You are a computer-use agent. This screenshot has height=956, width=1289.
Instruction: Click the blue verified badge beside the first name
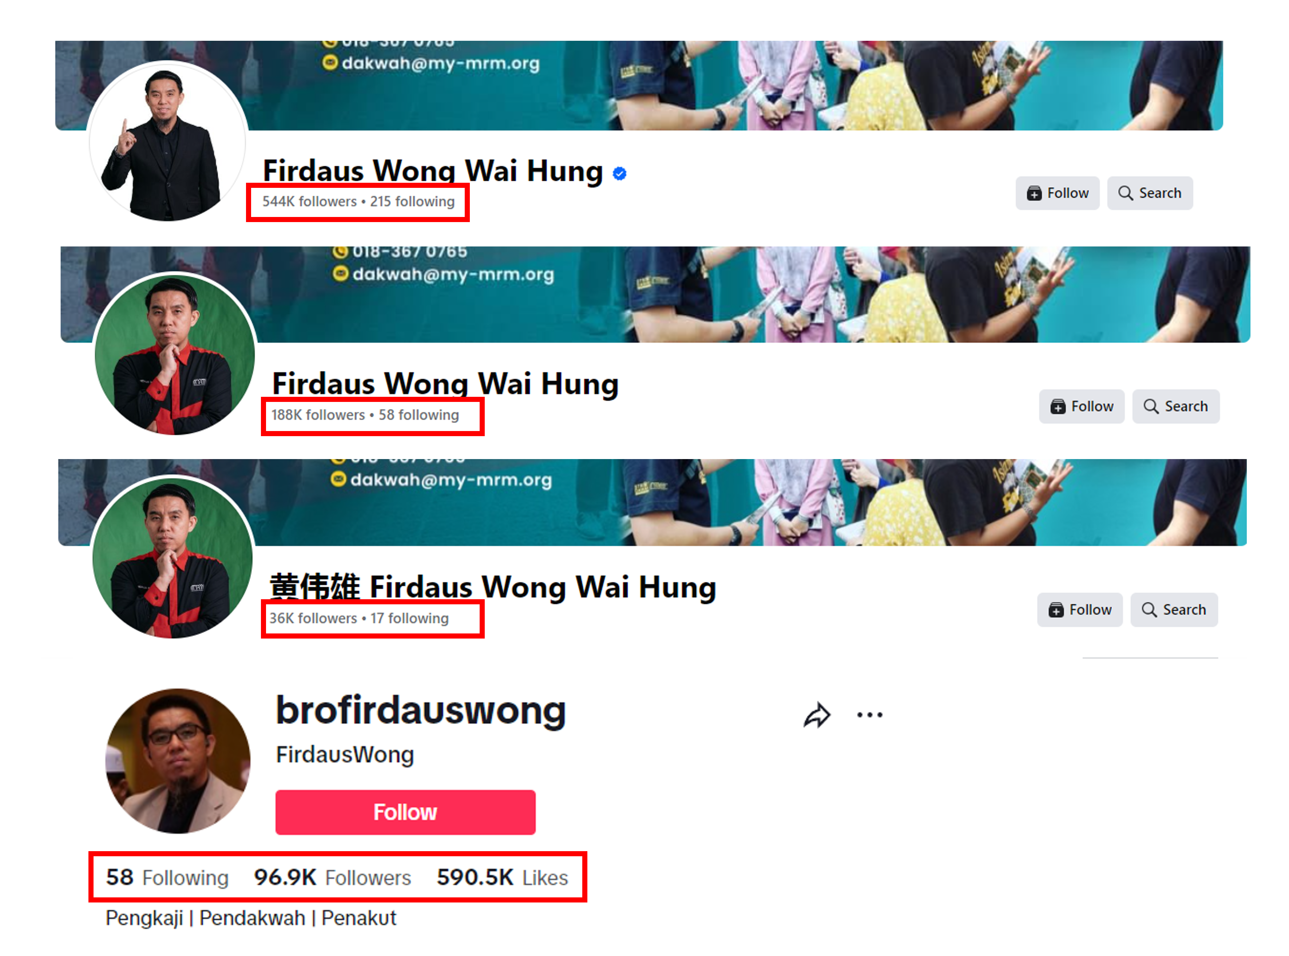pyautogui.click(x=619, y=173)
